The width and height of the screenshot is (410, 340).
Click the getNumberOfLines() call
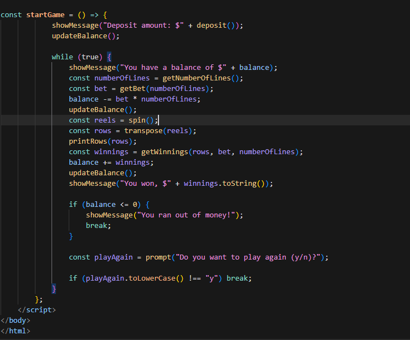pyautogui.click(x=201, y=78)
